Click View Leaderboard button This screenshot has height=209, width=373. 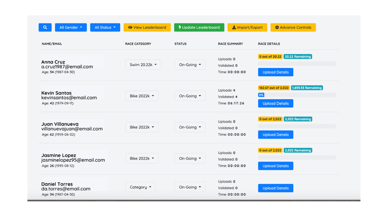tap(147, 27)
